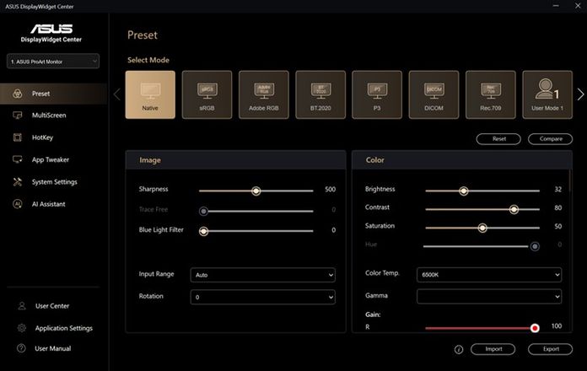Click the Sharpness slider handle

point(256,191)
